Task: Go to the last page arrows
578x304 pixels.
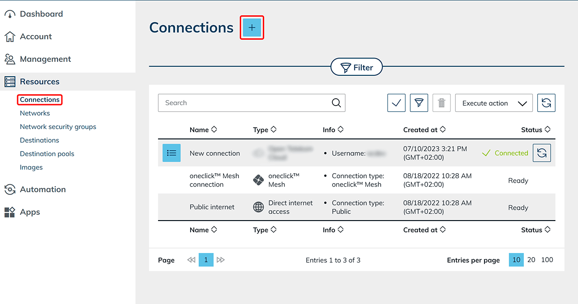Action: 220,260
